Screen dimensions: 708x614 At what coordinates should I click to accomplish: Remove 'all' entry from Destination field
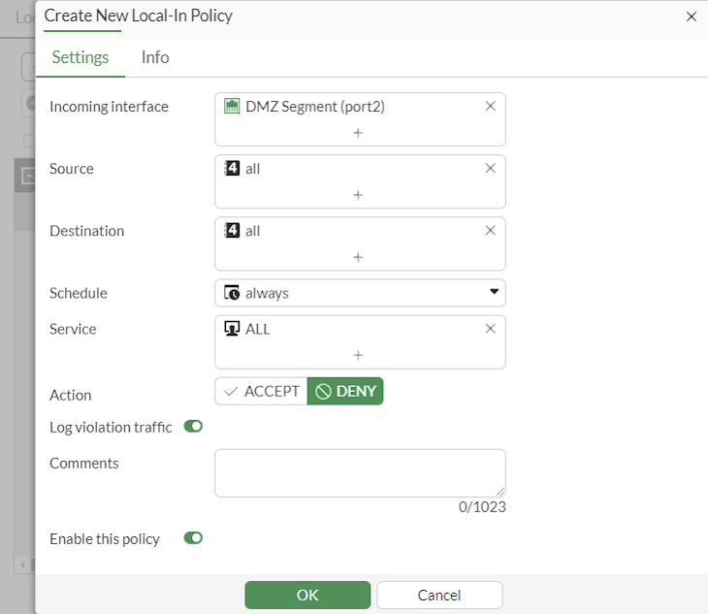pos(490,231)
